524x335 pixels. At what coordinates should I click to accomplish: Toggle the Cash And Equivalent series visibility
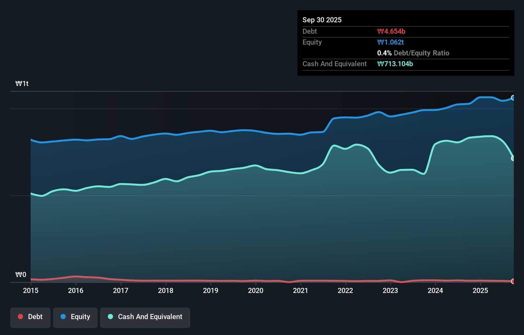point(145,317)
